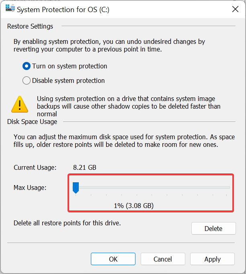Click the System Protection title bar icon
This screenshot has height=274, width=246.
point(10,8)
